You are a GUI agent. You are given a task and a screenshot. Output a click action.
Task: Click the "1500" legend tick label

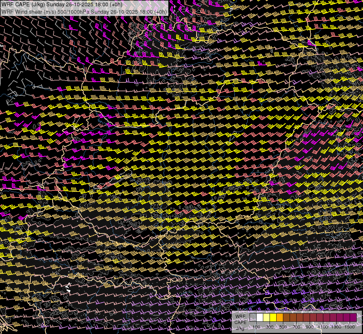coord(350,327)
